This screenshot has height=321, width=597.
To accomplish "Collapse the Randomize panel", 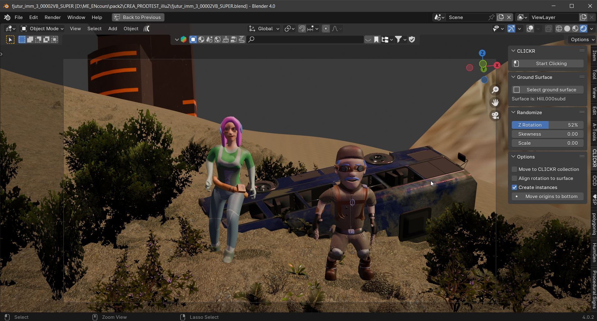I will pyautogui.click(x=514, y=112).
